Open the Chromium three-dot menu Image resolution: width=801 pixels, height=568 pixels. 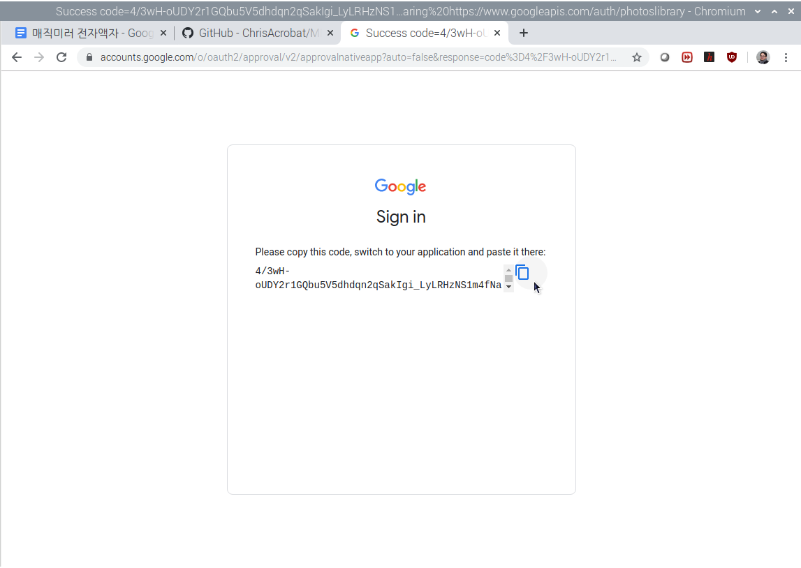click(786, 57)
